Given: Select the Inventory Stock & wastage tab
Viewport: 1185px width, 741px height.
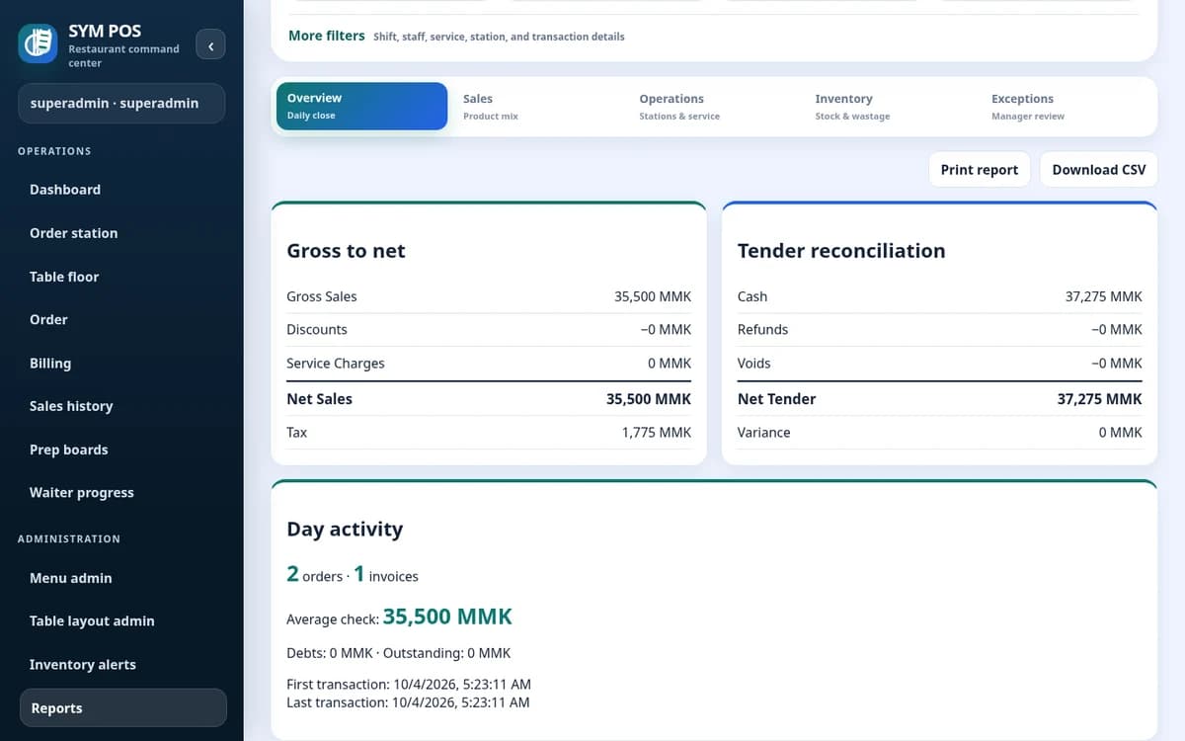Looking at the screenshot, I should [x=889, y=107].
